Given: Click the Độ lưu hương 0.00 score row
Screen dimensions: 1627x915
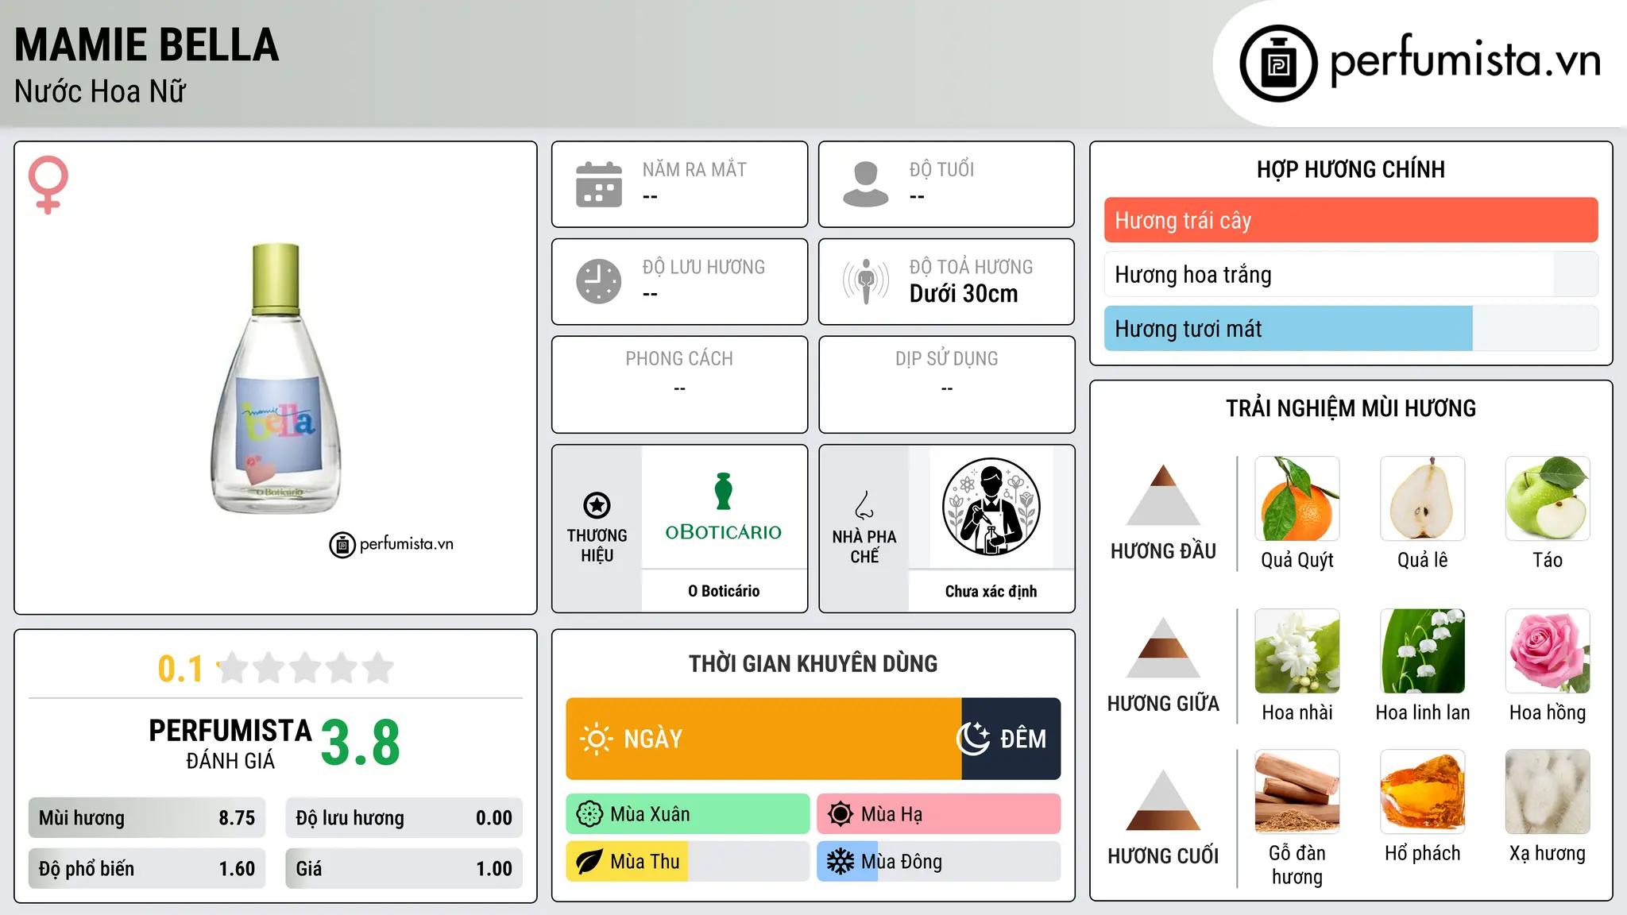Looking at the screenshot, I should pyautogui.click(x=404, y=818).
